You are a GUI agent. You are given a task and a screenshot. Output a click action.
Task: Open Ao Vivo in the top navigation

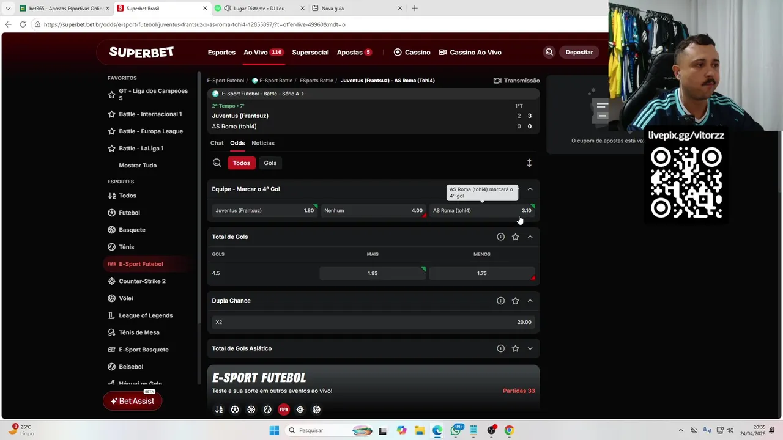[264, 52]
